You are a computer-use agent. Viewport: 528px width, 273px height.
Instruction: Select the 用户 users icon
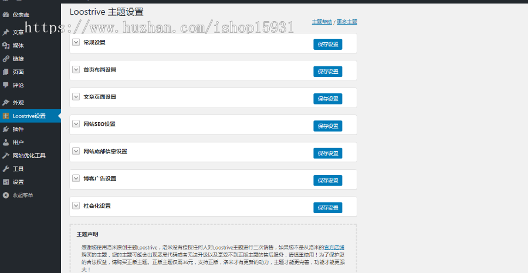click(6, 142)
